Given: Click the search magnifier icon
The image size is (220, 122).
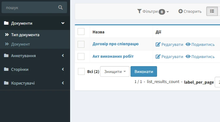Looking at the screenshot, I should 60,7.
